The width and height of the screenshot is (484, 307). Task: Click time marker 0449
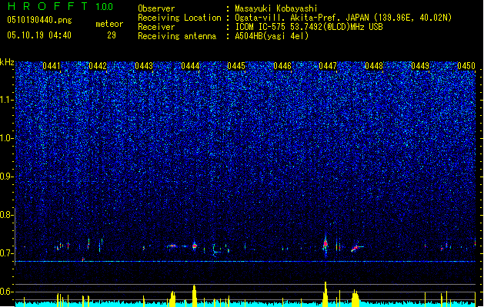click(420, 66)
